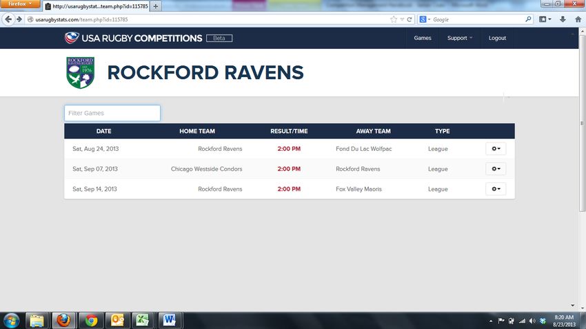
Task: Open a new browser tab
Action: (x=156, y=6)
